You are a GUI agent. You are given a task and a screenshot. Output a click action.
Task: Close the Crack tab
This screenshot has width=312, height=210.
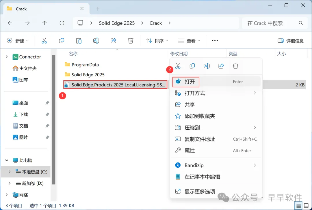pos(82,9)
